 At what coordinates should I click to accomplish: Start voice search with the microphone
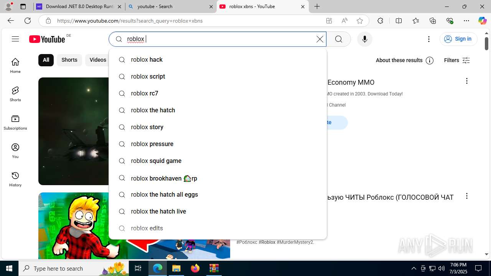(364, 39)
